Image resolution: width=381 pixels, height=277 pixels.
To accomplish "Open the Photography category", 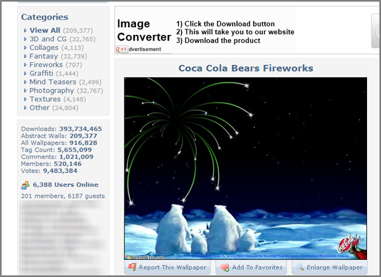I will (x=52, y=91).
